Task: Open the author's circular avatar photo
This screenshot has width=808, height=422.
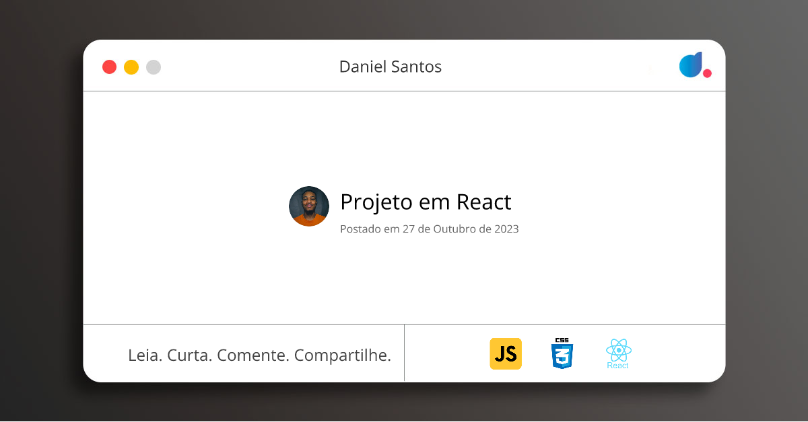Action: pos(309,206)
